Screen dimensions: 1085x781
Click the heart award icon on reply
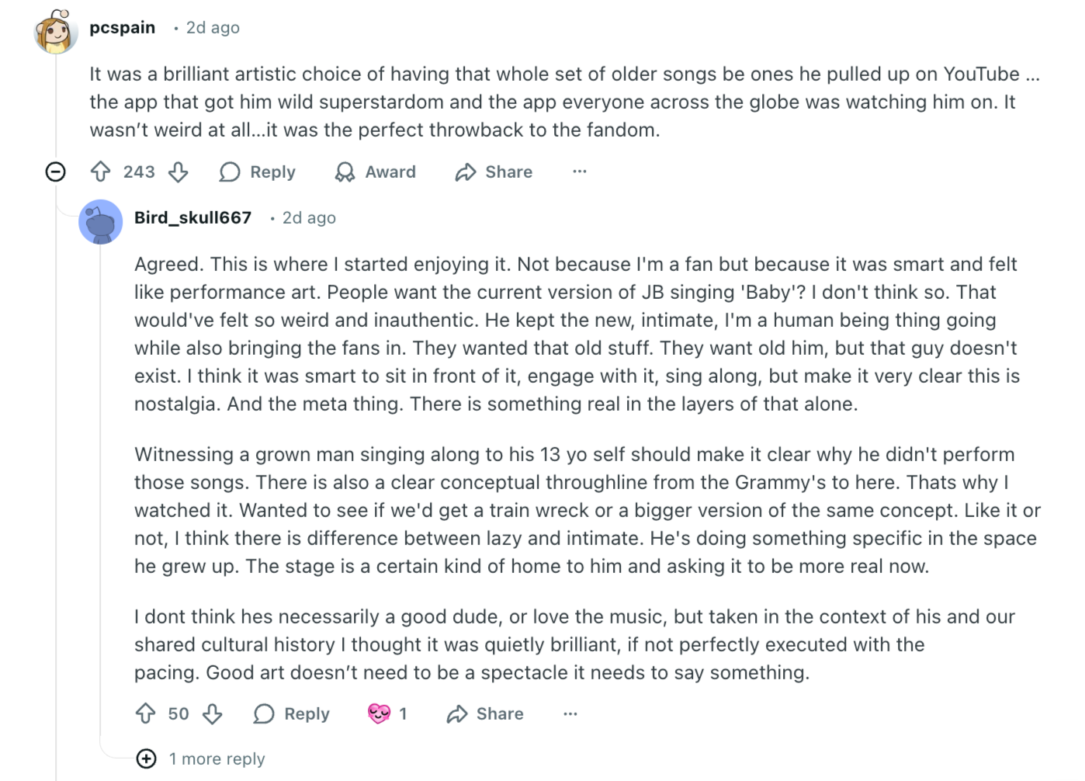pyautogui.click(x=379, y=713)
